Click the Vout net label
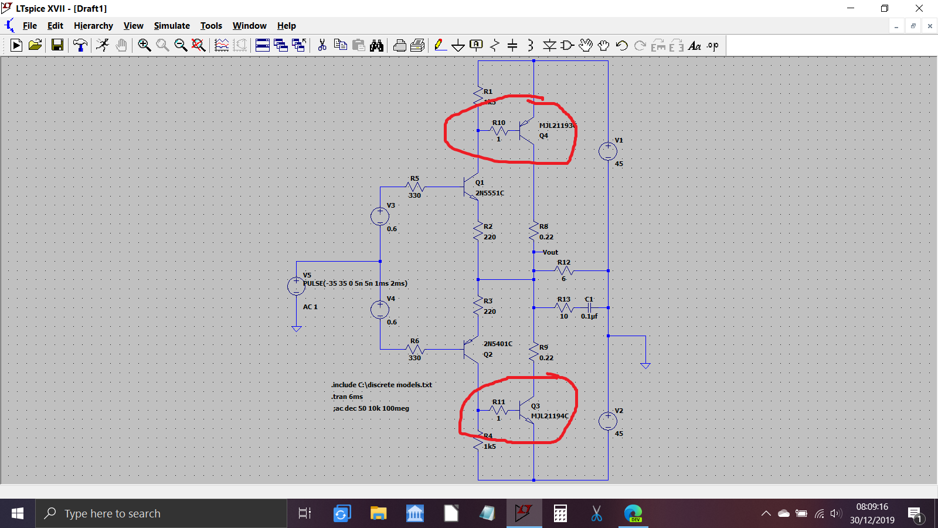This screenshot has height=528, width=938. point(550,252)
